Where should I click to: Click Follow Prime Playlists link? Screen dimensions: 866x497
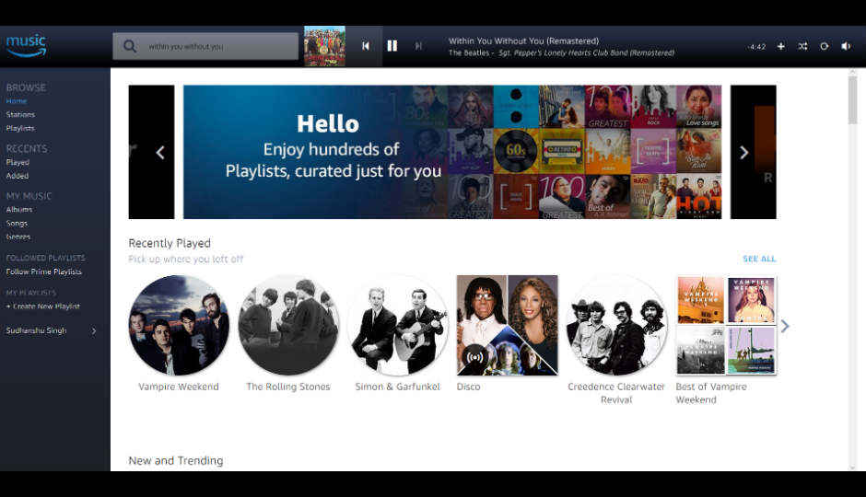[x=43, y=272]
